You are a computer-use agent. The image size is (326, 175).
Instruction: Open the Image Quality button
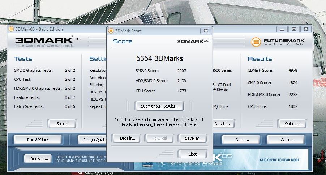[92, 140]
